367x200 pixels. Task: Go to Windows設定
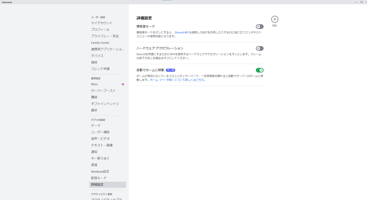click(x=108, y=172)
